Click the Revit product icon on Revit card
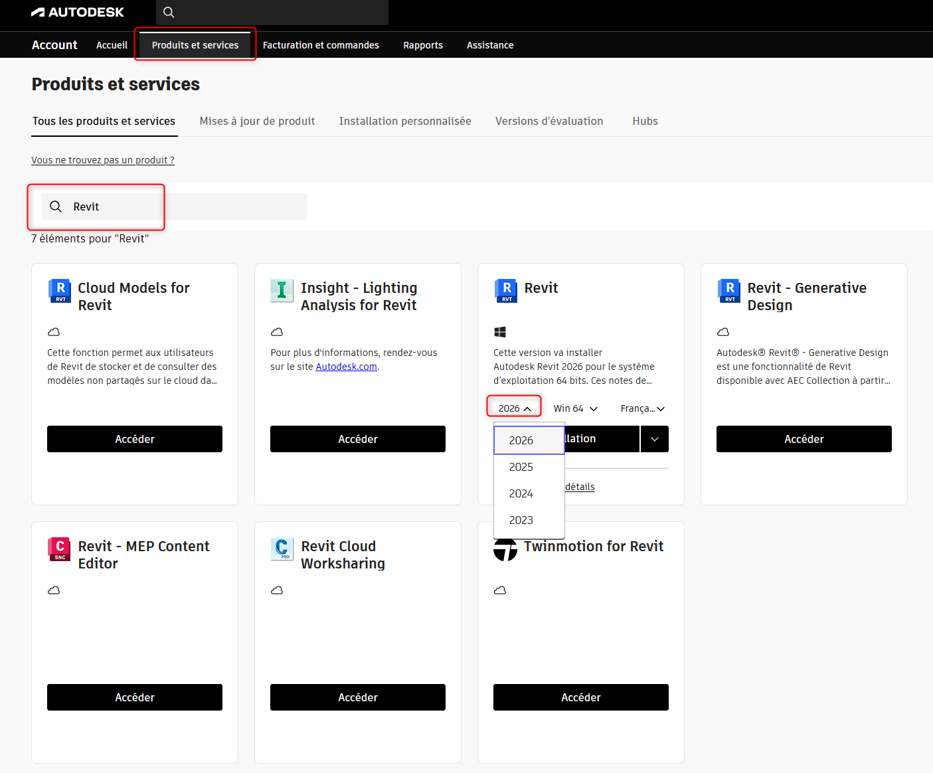This screenshot has width=933, height=773. point(506,290)
